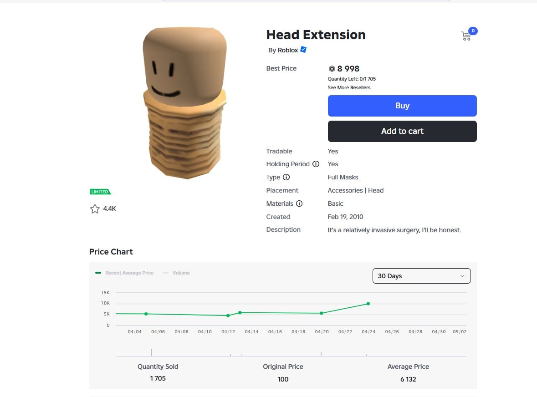This screenshot has width=537, height=397.
Task: Select the 04/24 price chart data point
Action: (368, 304)
